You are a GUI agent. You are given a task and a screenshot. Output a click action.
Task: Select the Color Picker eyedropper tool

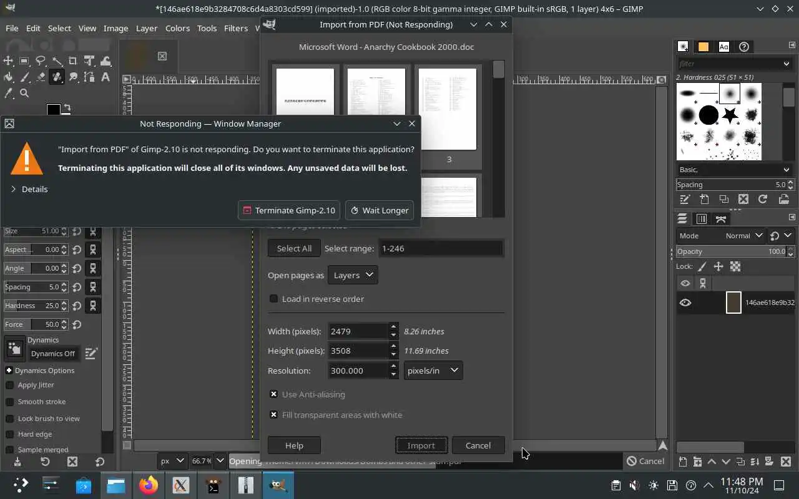click(x=8, y=93)
